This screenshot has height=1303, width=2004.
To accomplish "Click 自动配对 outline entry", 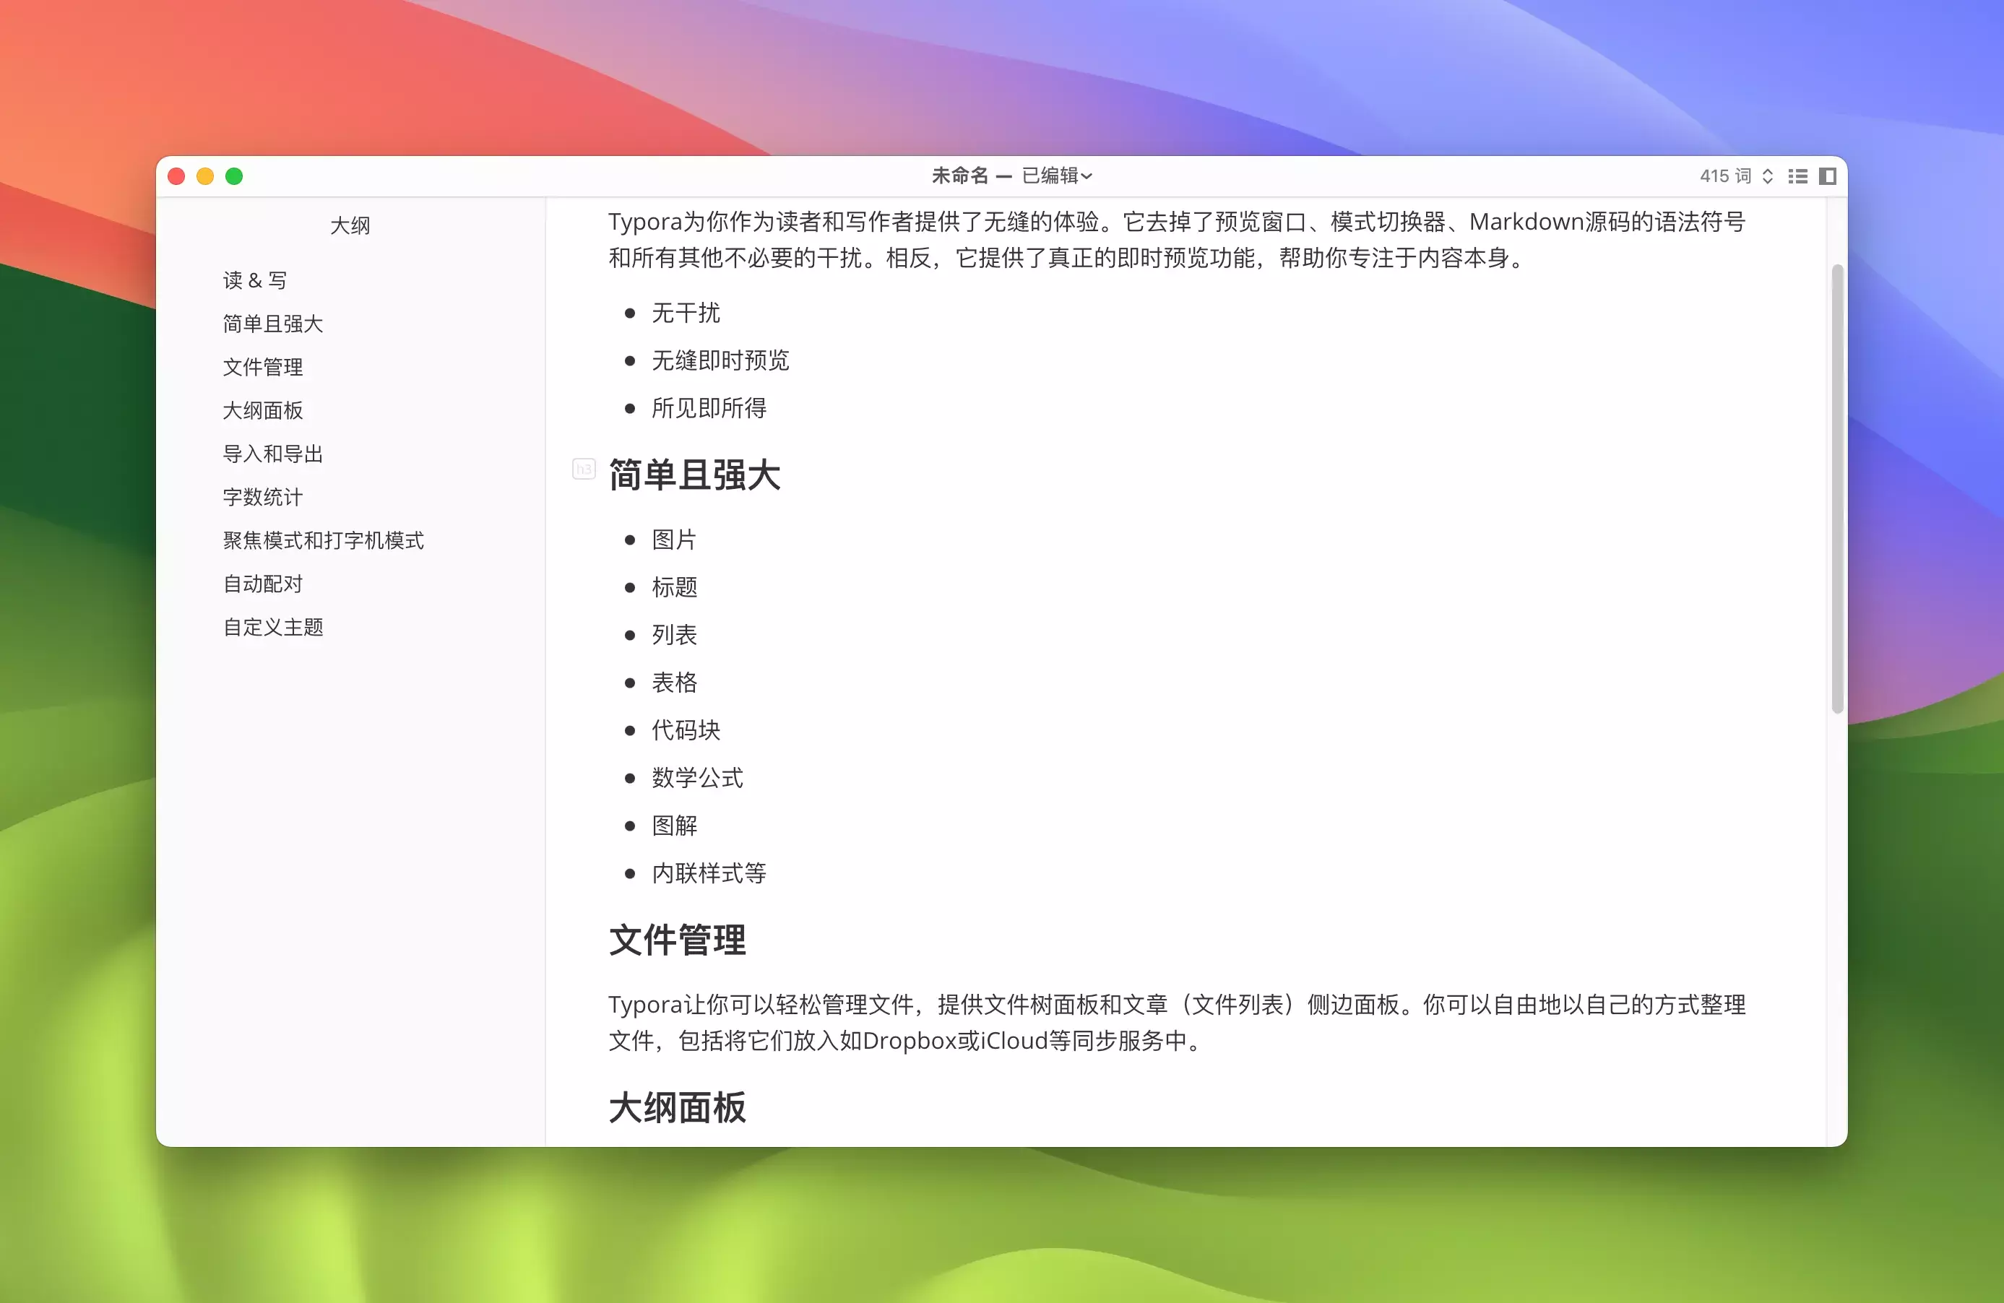I will (x=263, y=584).
